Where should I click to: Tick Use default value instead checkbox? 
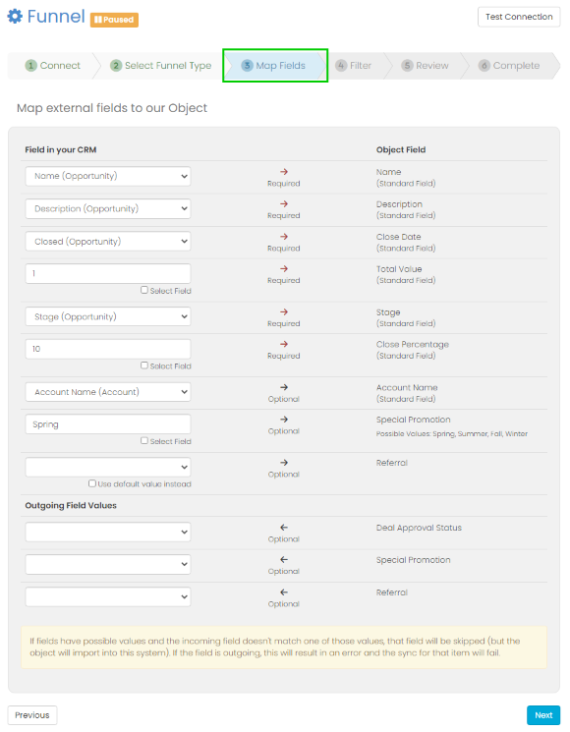pyautogui.click(x=92, y=483)
